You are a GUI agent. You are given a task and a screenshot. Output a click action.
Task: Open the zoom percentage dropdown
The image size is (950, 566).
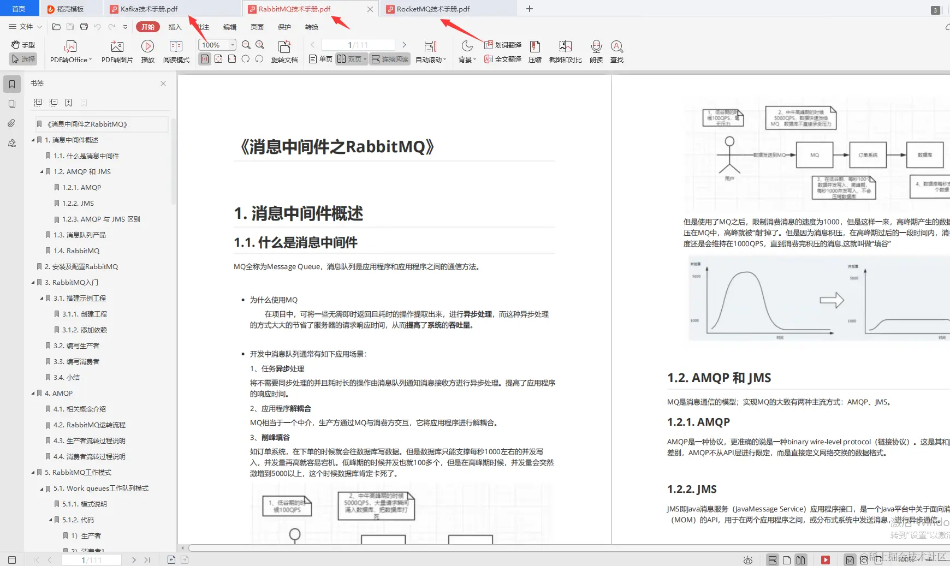(x=233, y=45)
